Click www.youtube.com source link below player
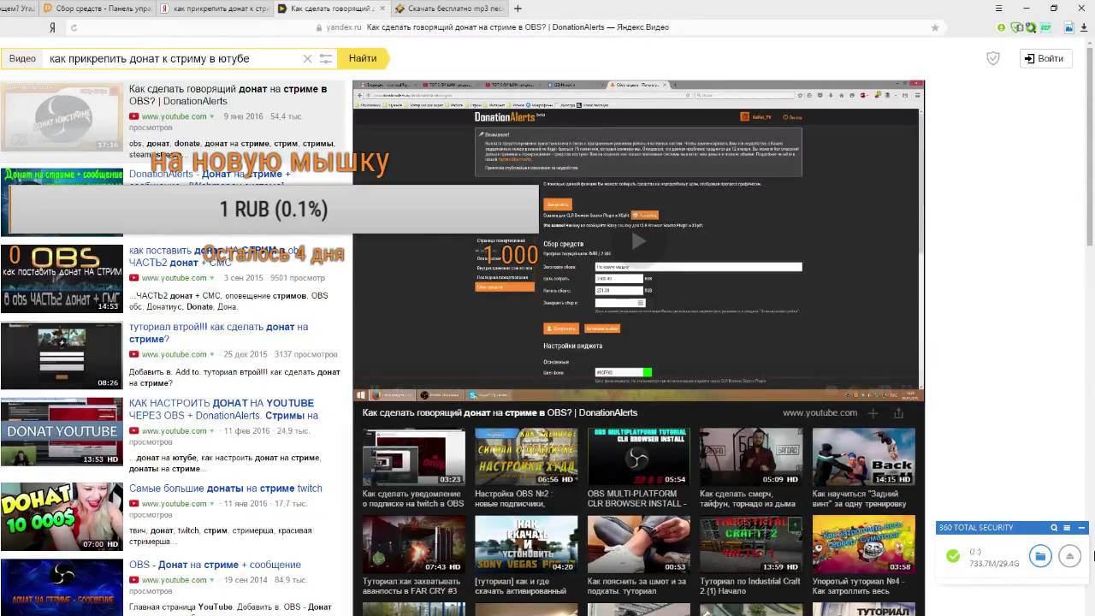Viewport: 1095px width, 616px height. [x=820, y=412]
